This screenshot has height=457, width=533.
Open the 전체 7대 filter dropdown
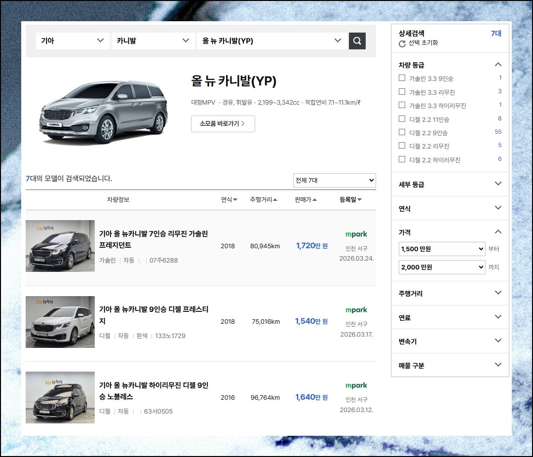click(335, 180)
